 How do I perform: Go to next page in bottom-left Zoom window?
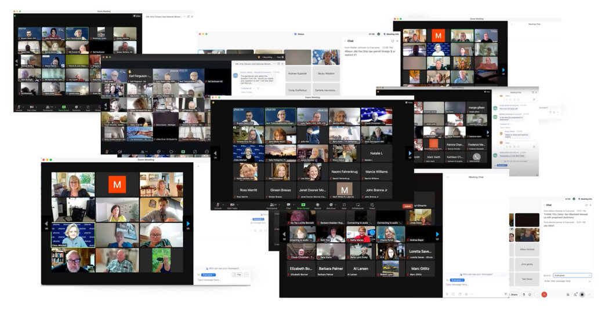[x=188, y=224]
